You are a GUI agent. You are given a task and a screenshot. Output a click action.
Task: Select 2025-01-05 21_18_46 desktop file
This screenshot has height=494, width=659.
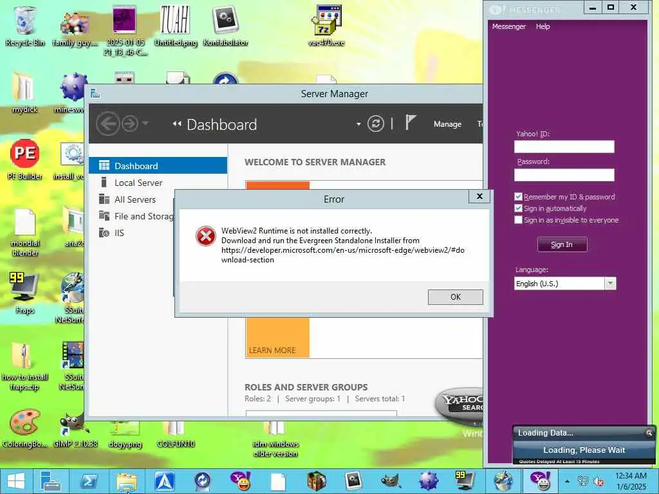(125, 31)
